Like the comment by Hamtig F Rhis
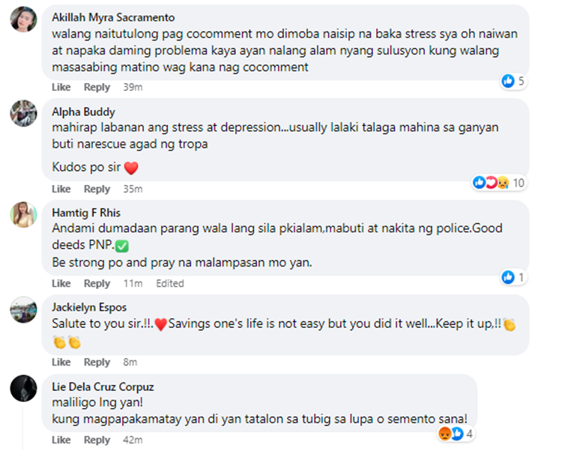 click(x=61, y=283)
